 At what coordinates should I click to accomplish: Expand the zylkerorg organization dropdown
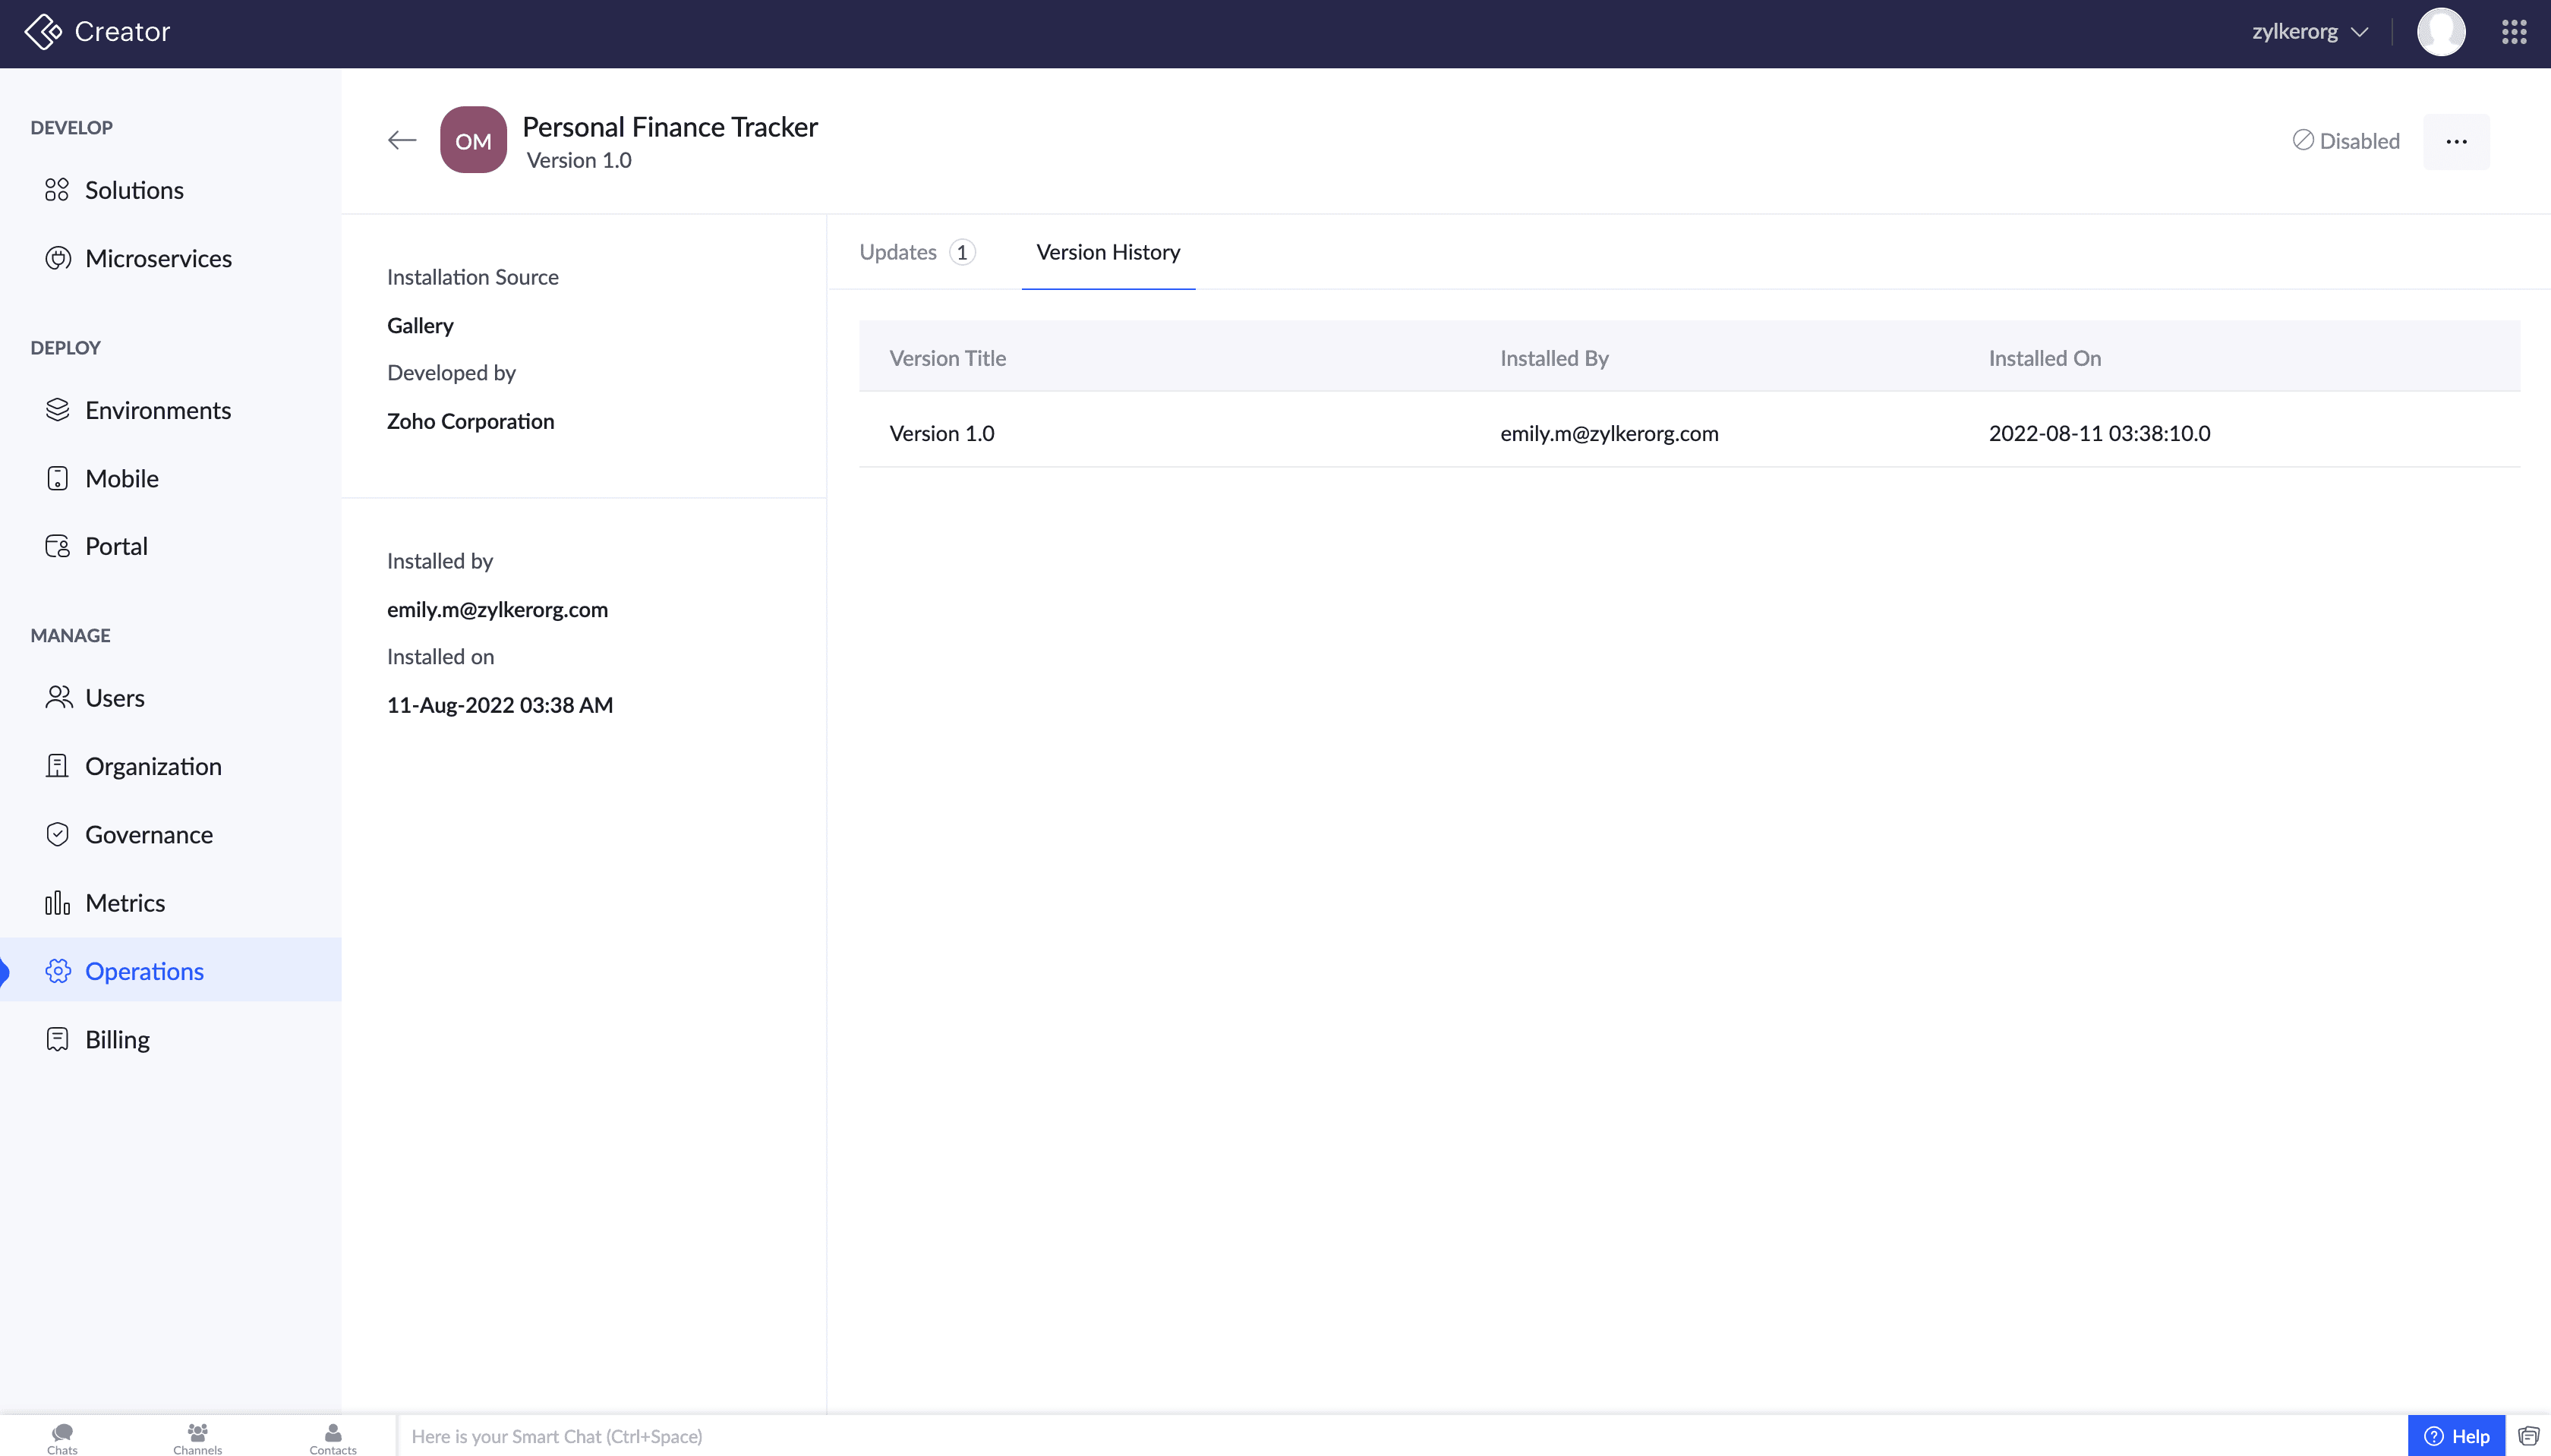[2309, 32]
